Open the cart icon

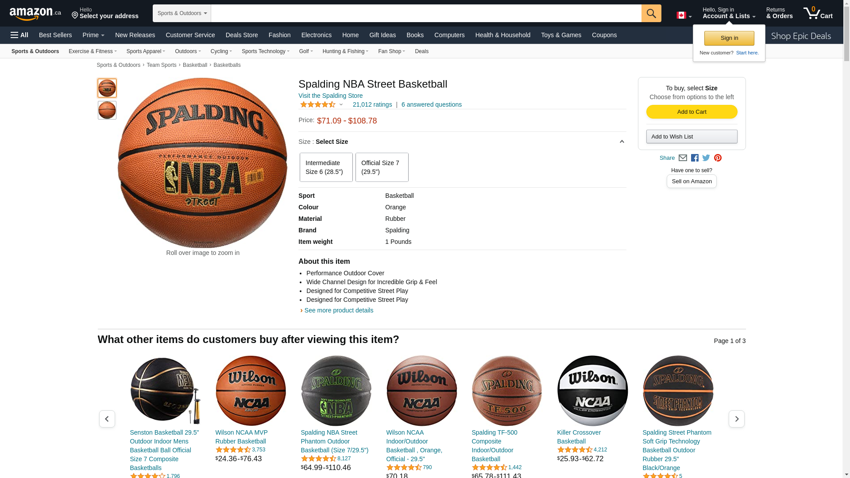pyautogui.click(x=818, y=13)
